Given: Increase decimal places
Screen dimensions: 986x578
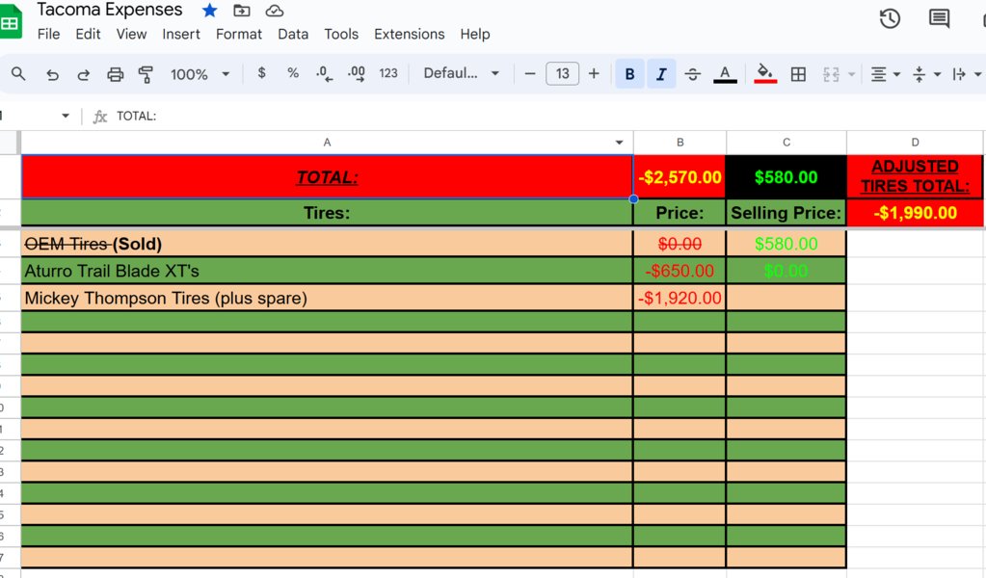Looking at the screenshot, I should tap(356, 73).
